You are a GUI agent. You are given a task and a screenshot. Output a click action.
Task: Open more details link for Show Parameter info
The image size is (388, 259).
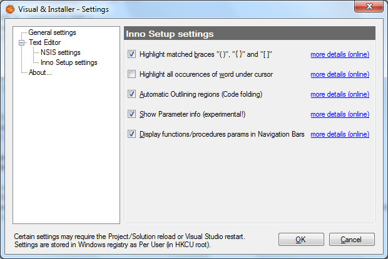click(340, 114)
